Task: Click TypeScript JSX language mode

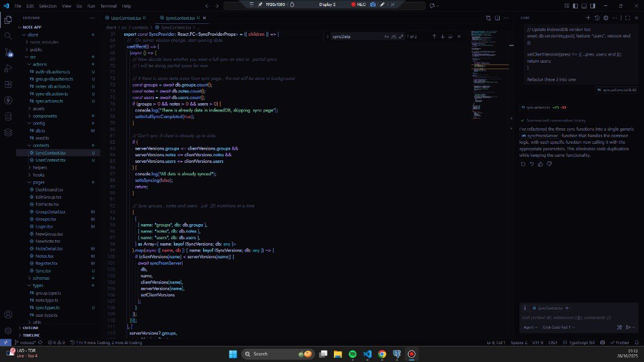Action: pyautogui.click(x=581, y=343)
